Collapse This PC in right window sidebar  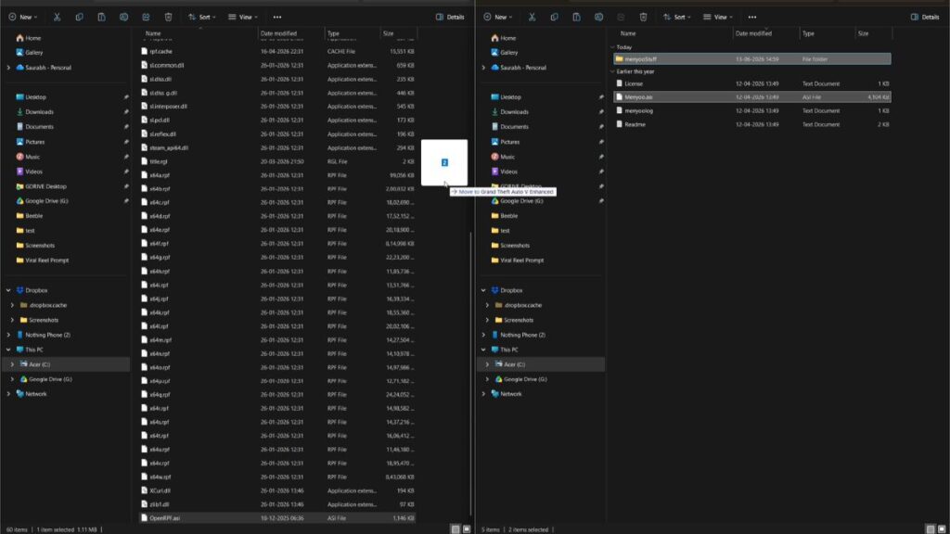coord(483,350)
